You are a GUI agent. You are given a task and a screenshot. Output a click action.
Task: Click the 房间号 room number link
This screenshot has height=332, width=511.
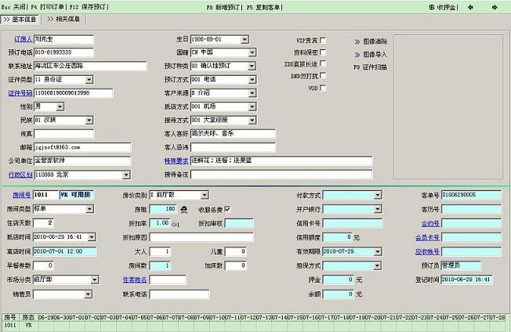pyautogui.click(x=20, y=196)
